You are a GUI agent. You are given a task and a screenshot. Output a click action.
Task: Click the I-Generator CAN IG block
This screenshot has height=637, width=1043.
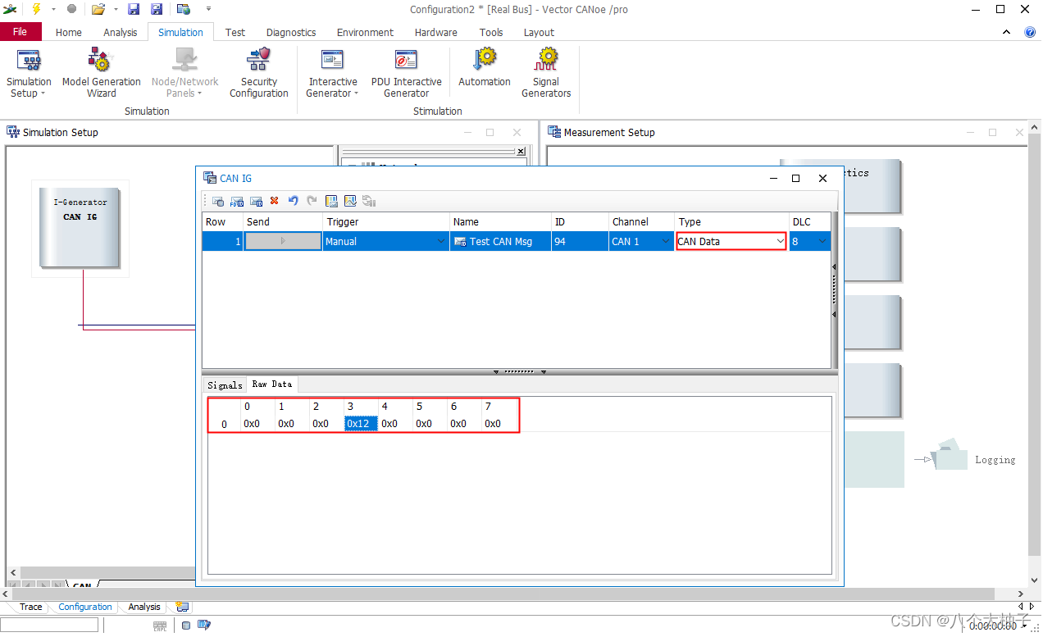click(80, 227)
